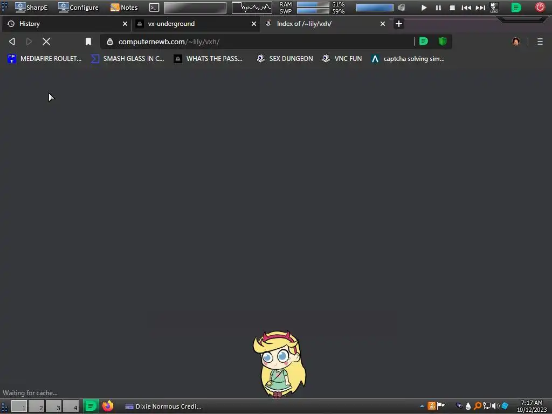Click the RAM usage bar

coord(313,4)
